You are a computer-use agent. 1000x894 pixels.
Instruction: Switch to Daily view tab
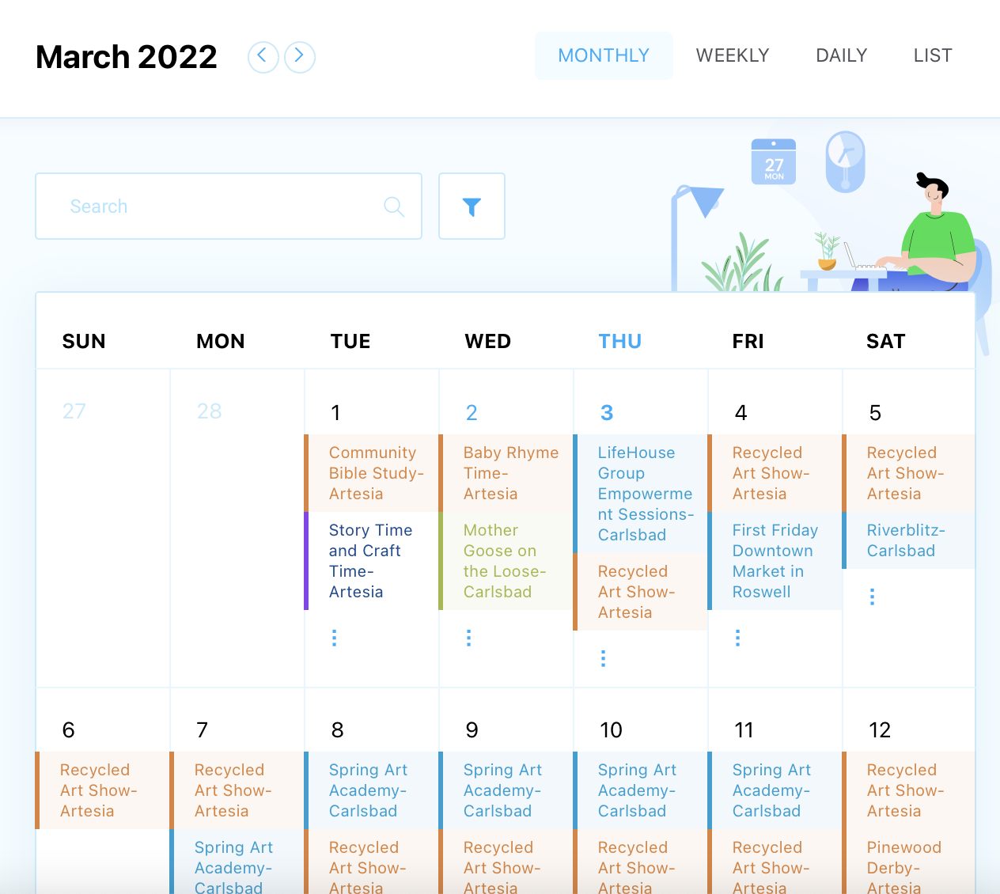click(x=842, y=55)
